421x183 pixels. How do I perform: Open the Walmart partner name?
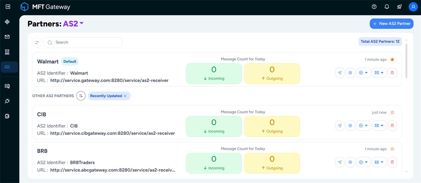[x=48, y=61]
